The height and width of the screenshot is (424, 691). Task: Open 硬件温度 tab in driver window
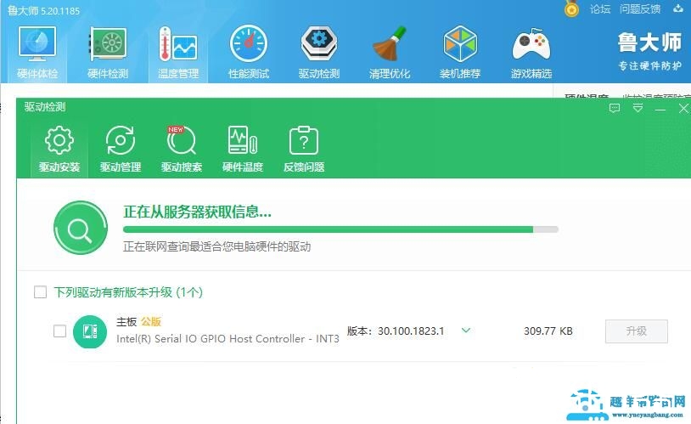coord(243,150)
